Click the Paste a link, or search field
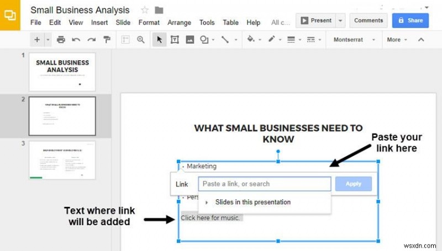 pyautogui.click(x=265, y=184)
